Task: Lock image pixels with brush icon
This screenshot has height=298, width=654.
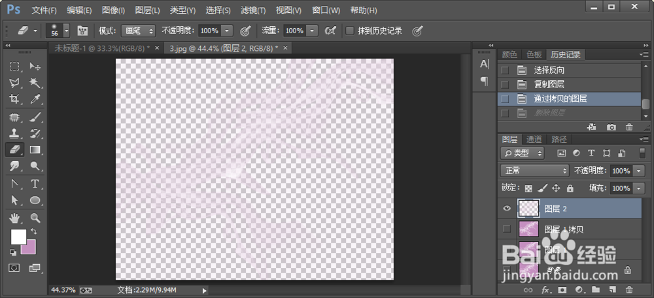Action: (x=542, y=188)
